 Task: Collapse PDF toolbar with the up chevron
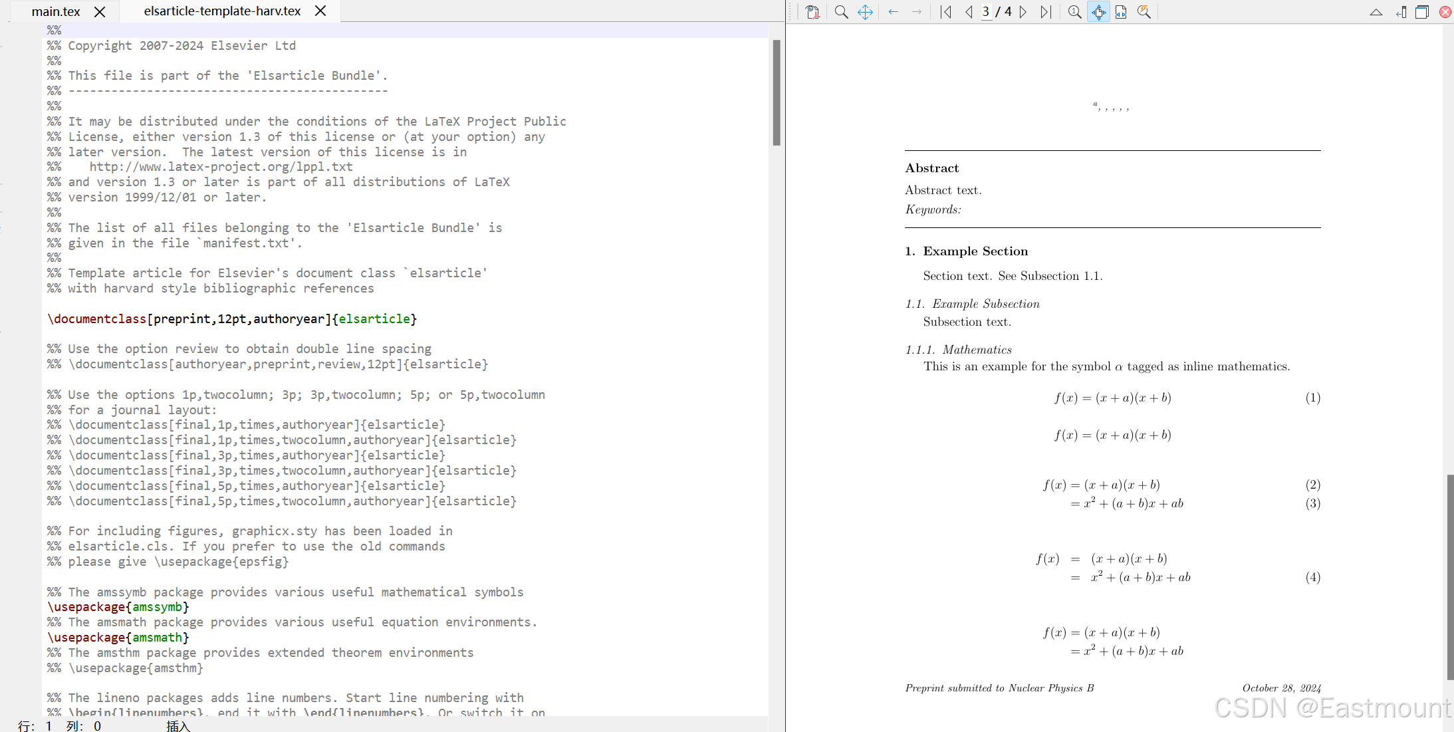[1376, 12]
